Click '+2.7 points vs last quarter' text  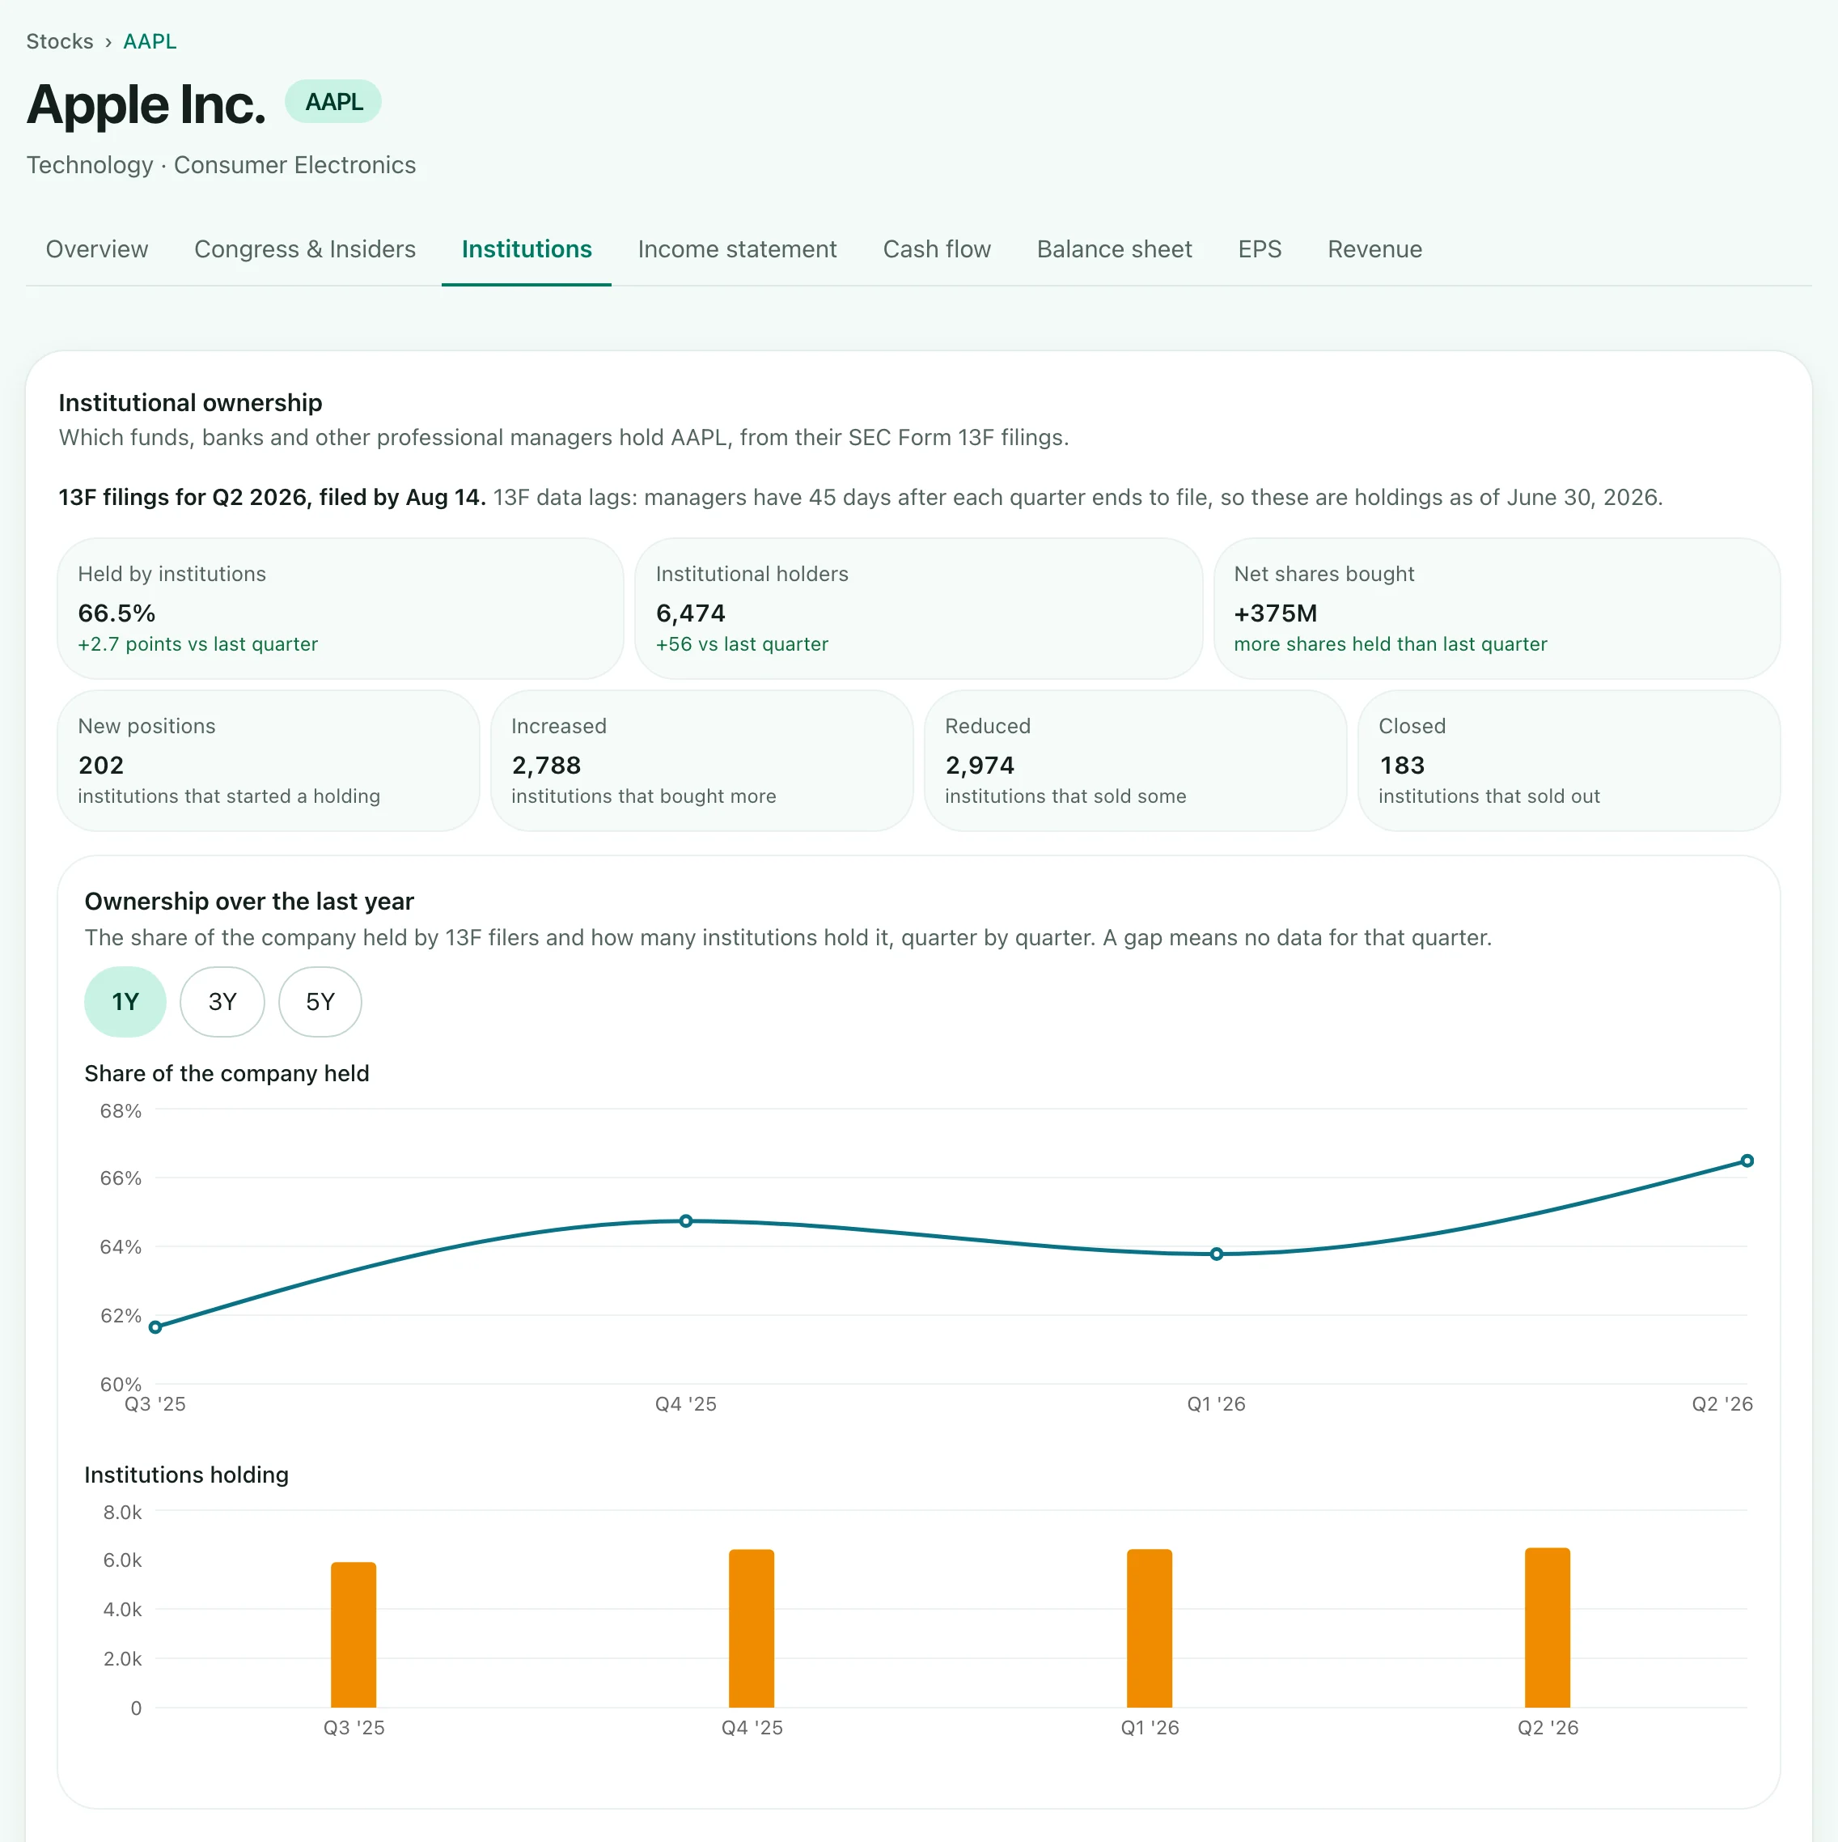pyautogui.click(x=198, y=644)
